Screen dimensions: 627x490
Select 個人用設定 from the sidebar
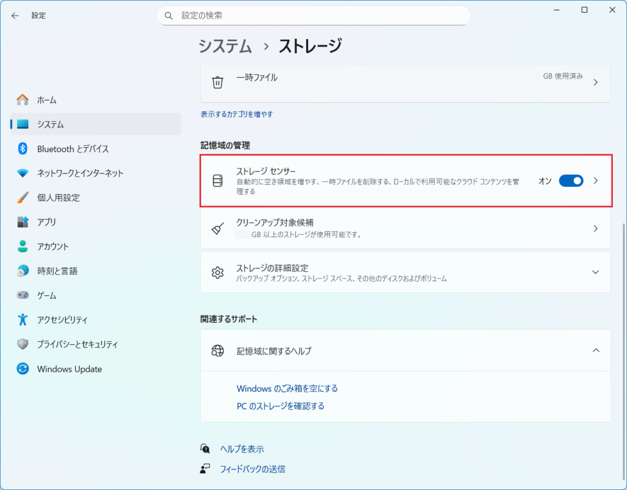(x=58, y=198)
